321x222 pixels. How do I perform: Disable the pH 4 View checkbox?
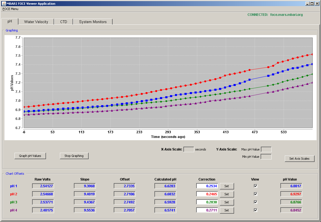[256, 210]
